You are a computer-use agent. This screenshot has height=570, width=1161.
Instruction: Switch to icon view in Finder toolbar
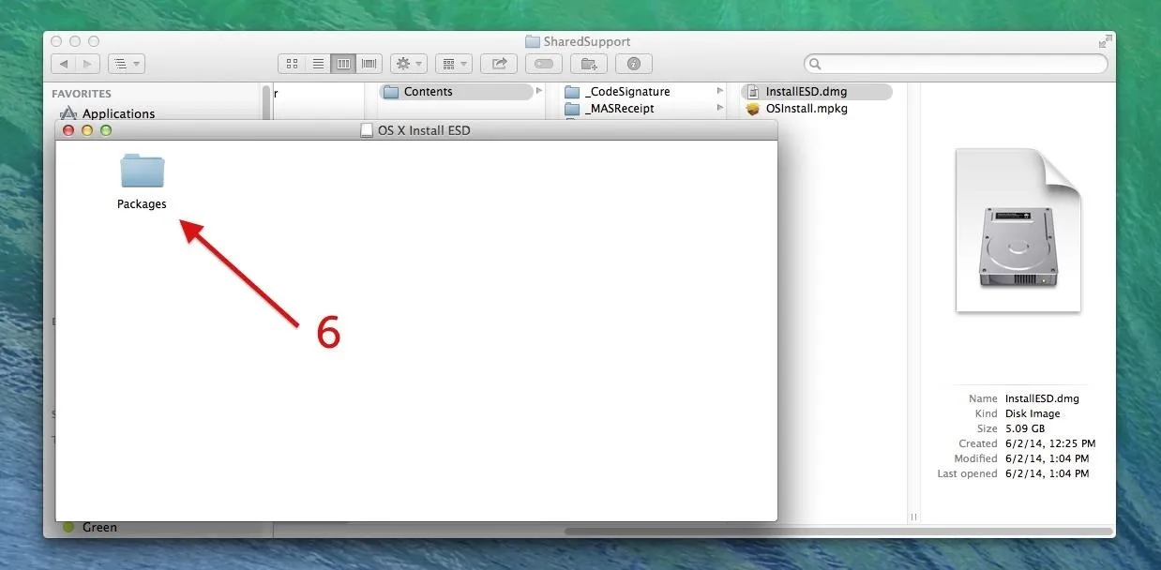pyautogui.click(x=292, y=64)
